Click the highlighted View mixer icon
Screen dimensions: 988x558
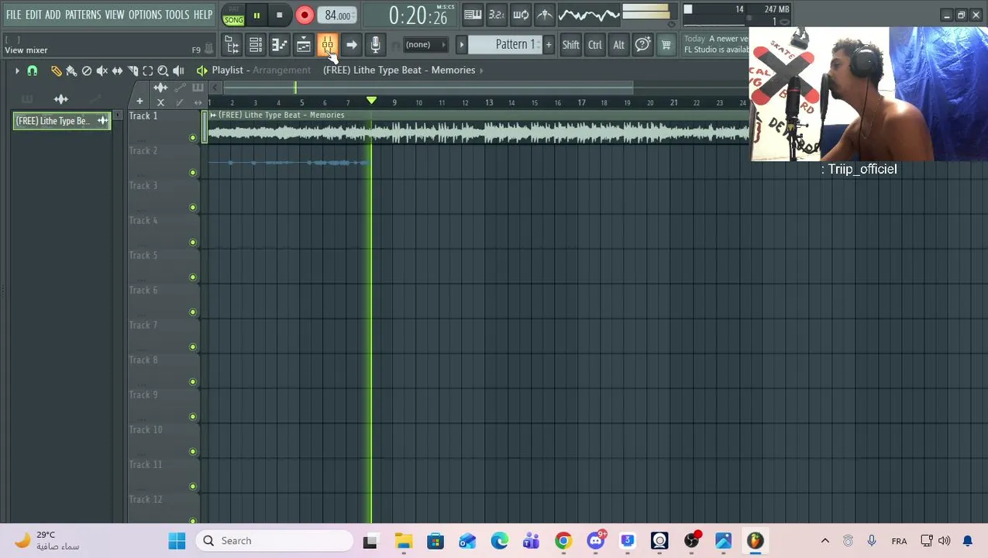click(x=327, y=45)
